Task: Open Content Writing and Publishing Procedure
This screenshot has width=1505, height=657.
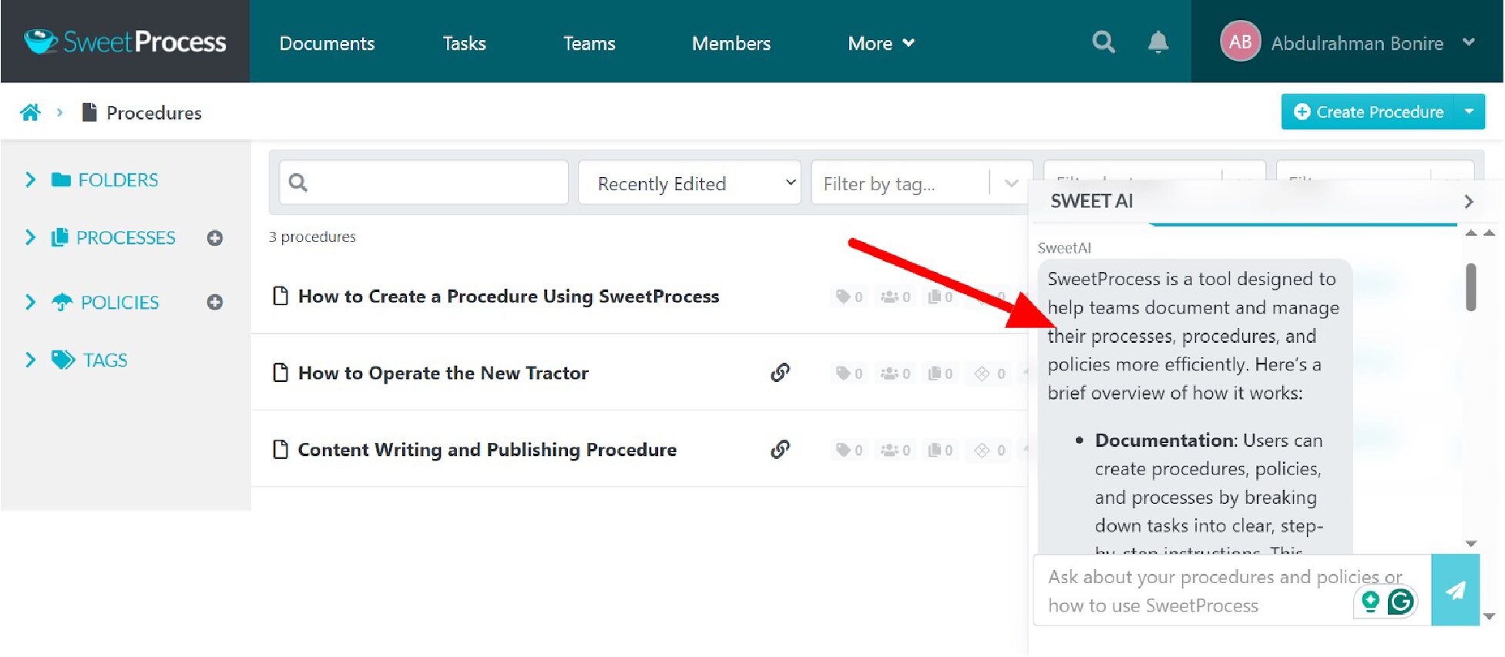Action: click(487, 450)
